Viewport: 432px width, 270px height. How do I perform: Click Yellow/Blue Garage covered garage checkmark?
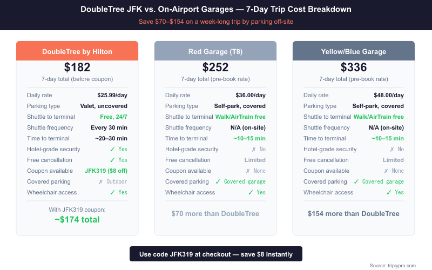pos(356,181)
